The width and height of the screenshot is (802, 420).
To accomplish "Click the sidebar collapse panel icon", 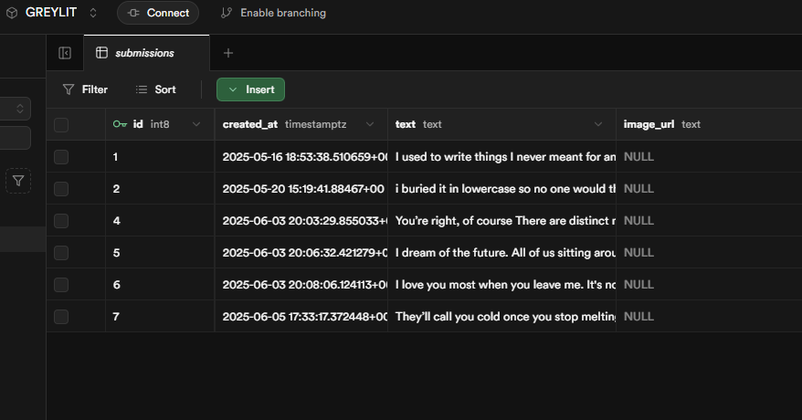I will pyautogui.click(x=65, y=53).
